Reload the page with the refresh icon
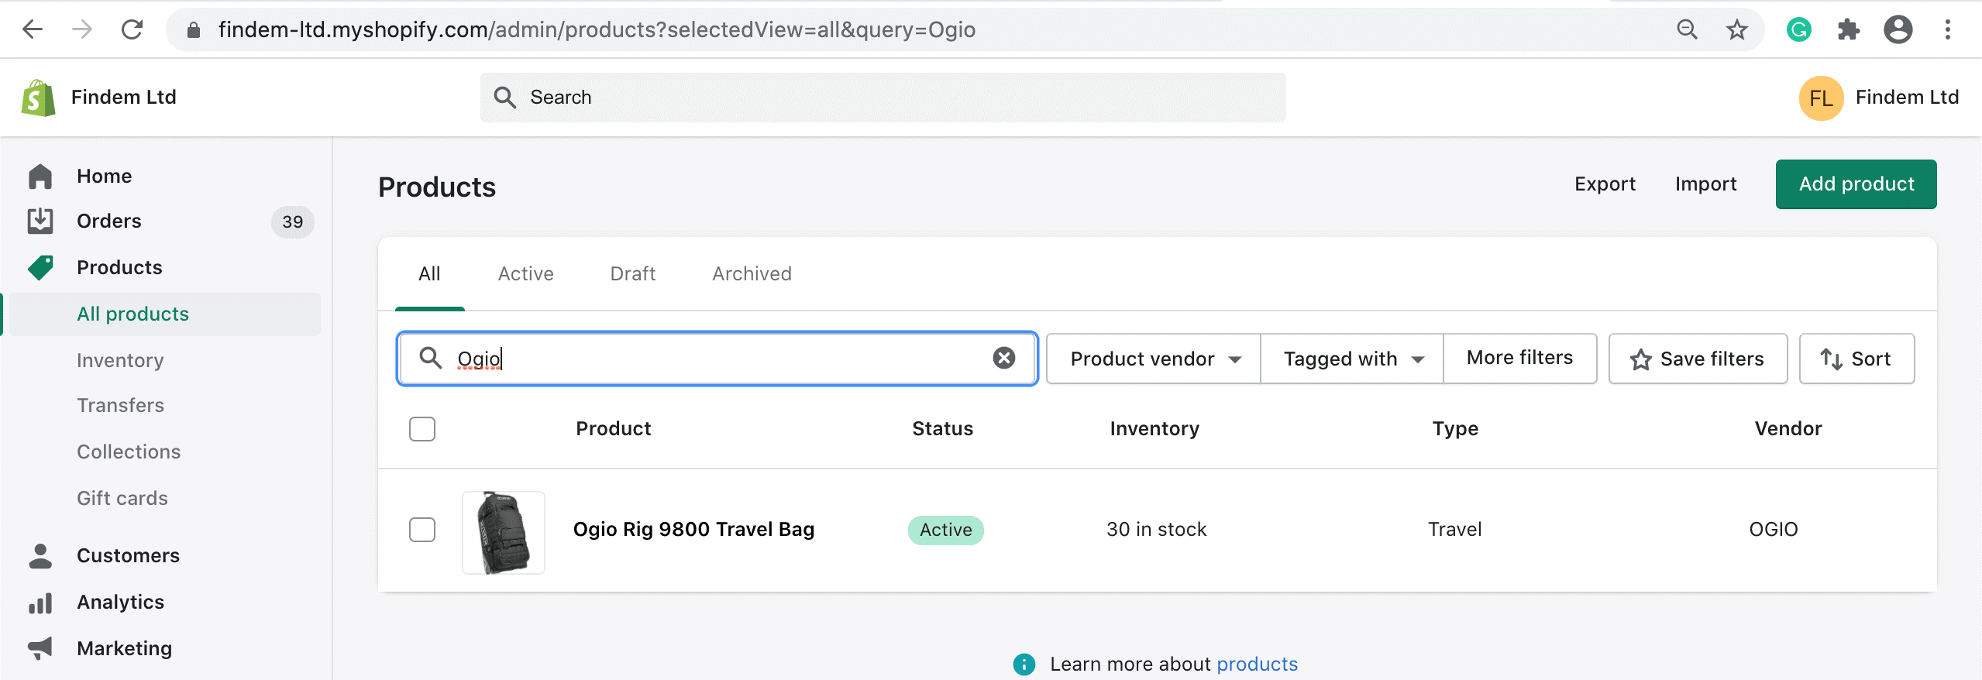 (x=132, y=29)
